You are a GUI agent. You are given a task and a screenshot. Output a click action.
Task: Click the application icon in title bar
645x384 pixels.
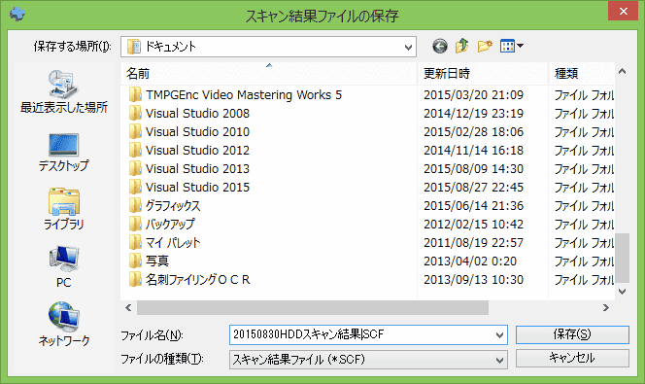(x=17, y=15)
